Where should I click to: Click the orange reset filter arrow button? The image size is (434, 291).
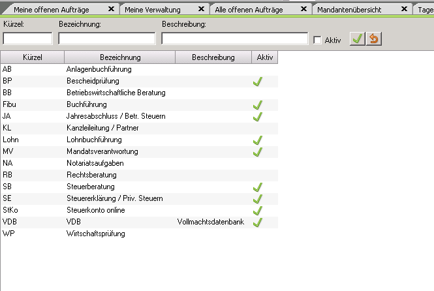(374, 39)
